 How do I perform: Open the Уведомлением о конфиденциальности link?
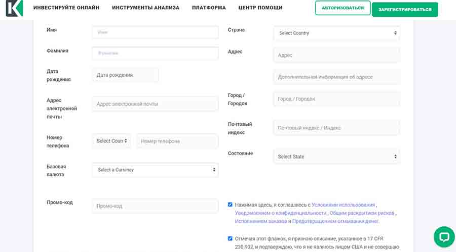click(280, 213)
